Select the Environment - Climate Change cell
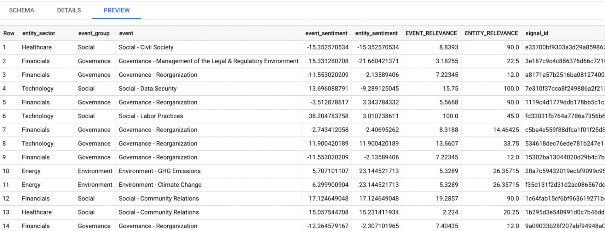Image resolution: width=605 pixels, height=231 pixels. click(x=160, y=185)
